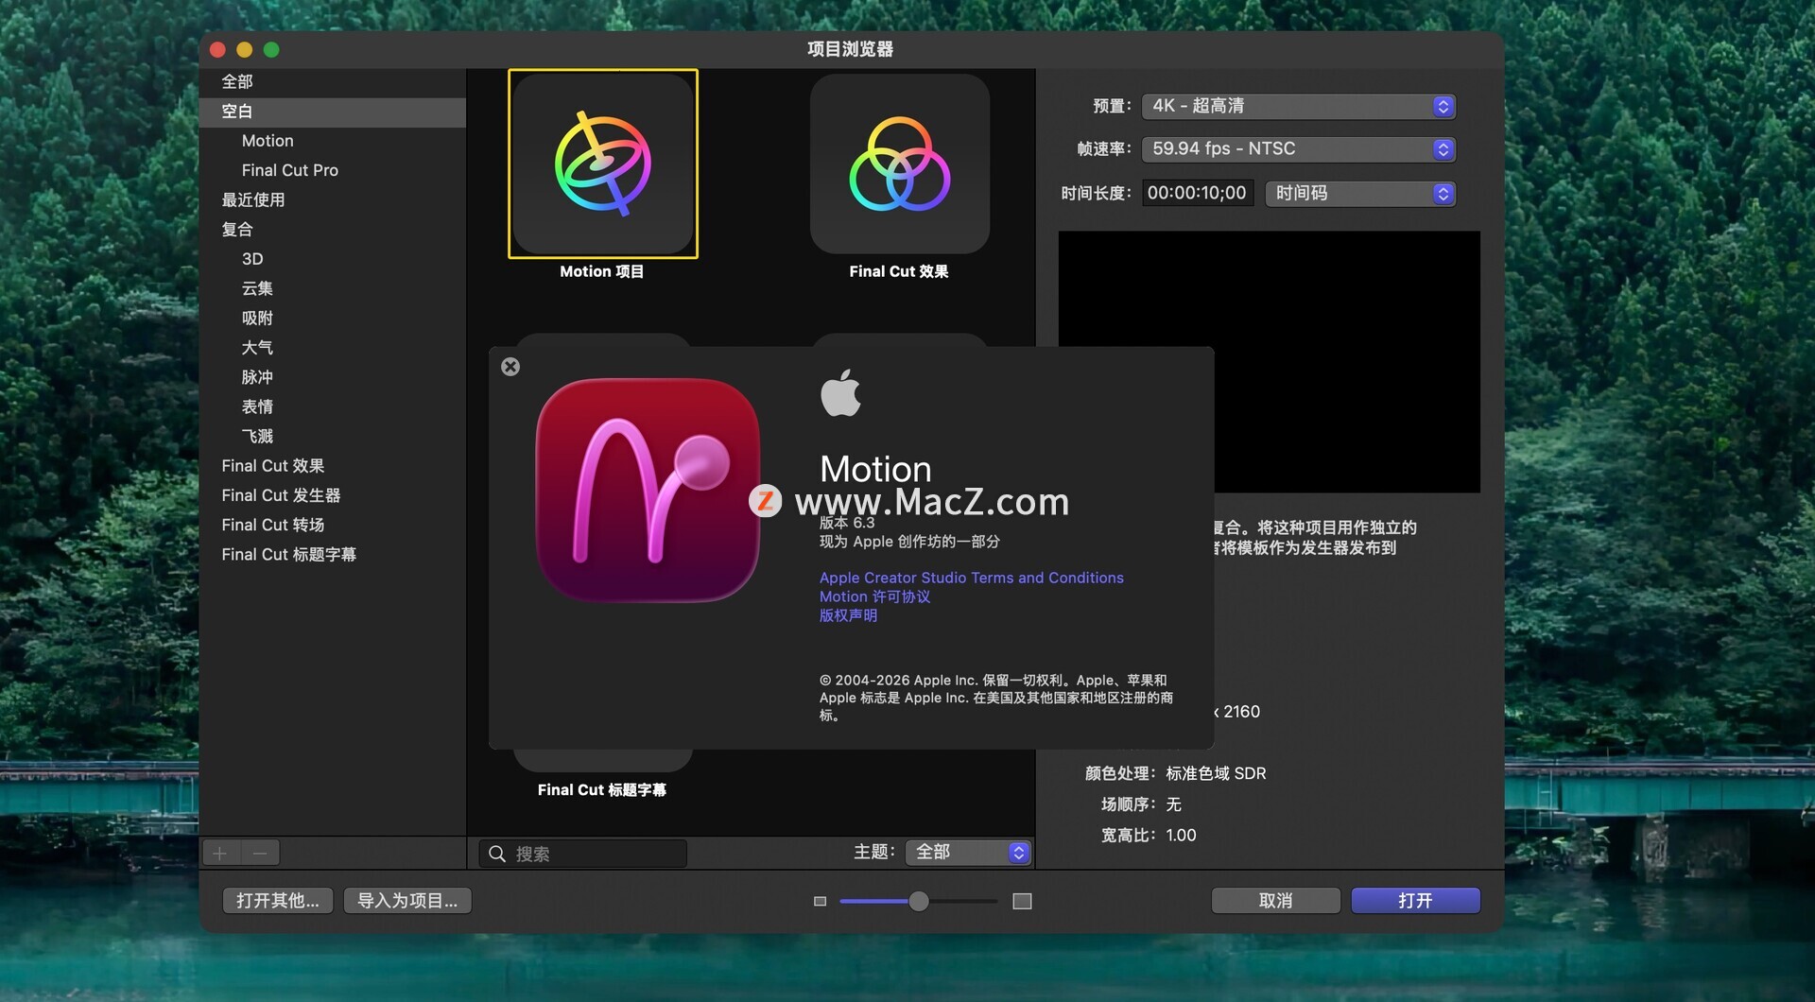Image resolution: width=1815 pixels, height=1002 pixels.
Task: Select 脉冲 subcategory in sidebar
Action: click(333, 377)
